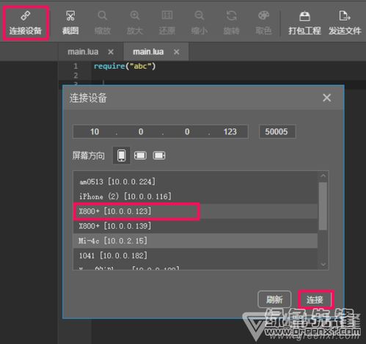Close the active main.lua tab

coord(177,52)
